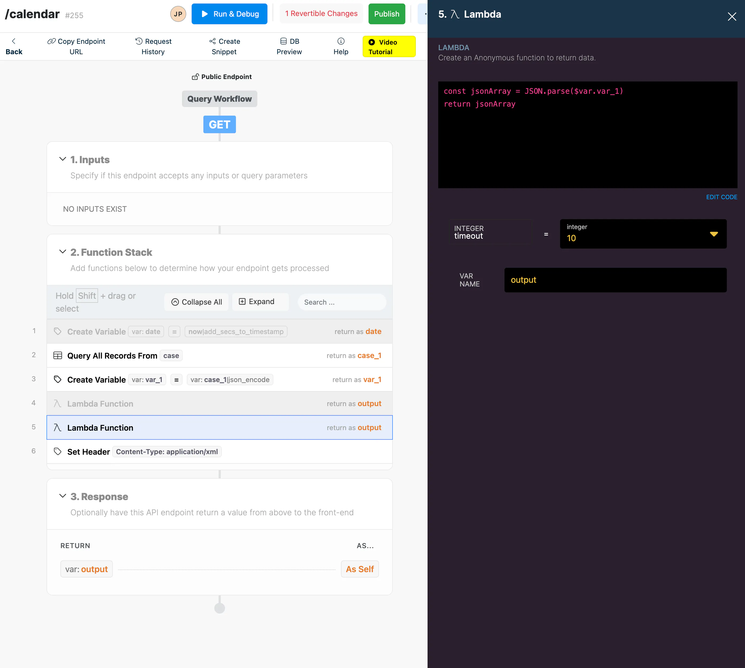Open DB Preview database icon
Image resolution: width=745 pixels, height=668 pixels.
point(284,41)
